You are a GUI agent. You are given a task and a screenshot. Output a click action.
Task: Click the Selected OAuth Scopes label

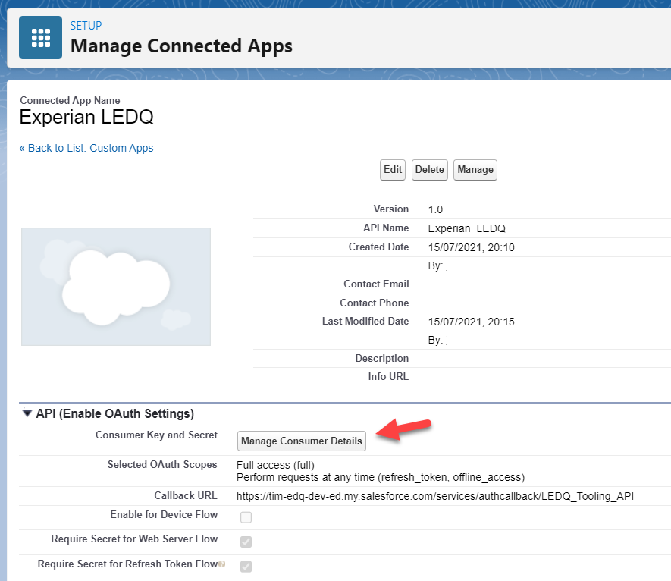(162, 464)
